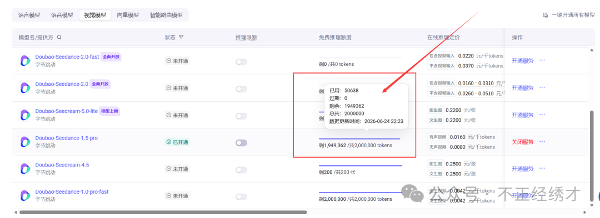Click the 有声视频 pricing tag
This screenshot has height=218, width=600.
(437, 137)
